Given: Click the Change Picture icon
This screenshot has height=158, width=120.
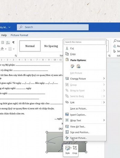Looking at the screenshot, I should 67,78.
